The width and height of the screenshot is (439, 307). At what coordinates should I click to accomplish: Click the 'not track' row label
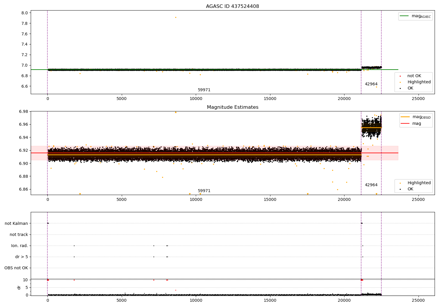pos(19,234)
